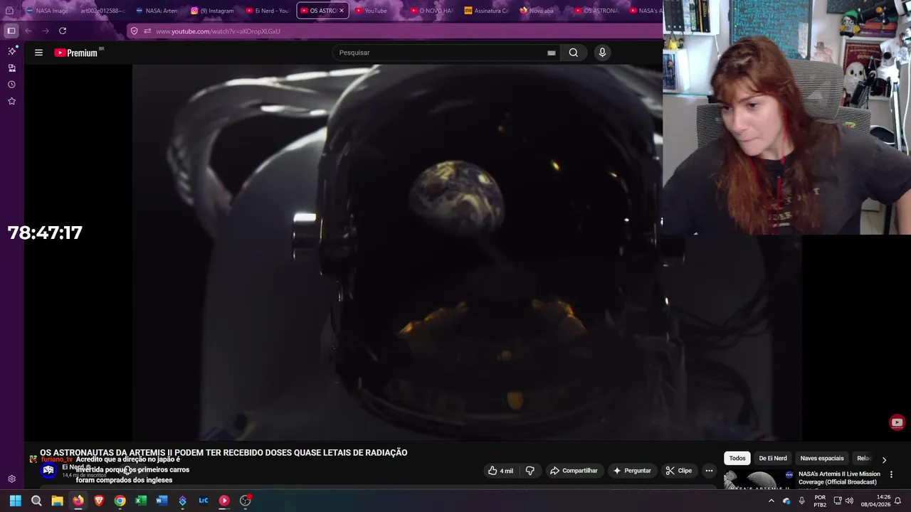Switch to the O NOVO HAR tab

coord(431,11)
